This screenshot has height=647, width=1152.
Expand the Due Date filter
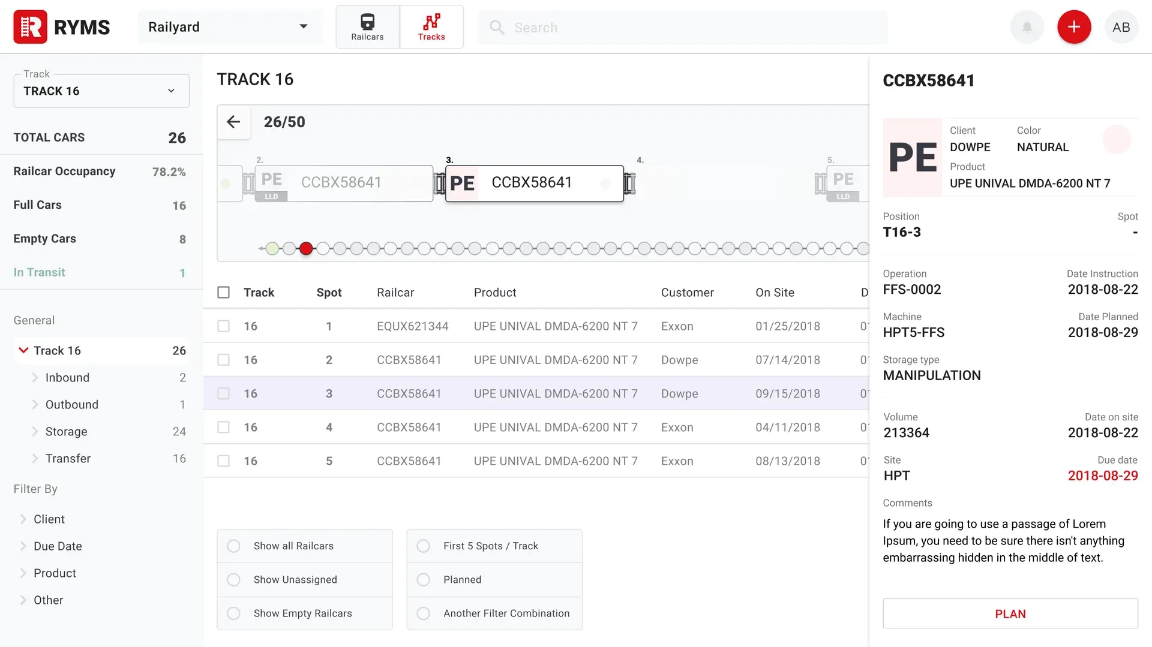23,546
